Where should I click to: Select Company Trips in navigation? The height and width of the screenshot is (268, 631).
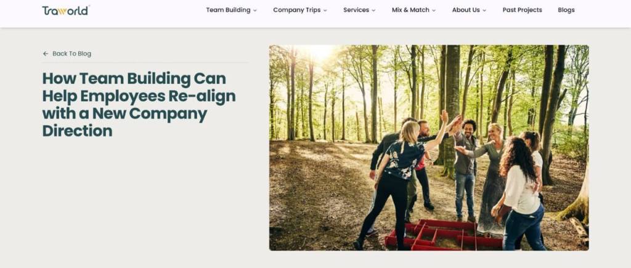[x=297, y=10]
